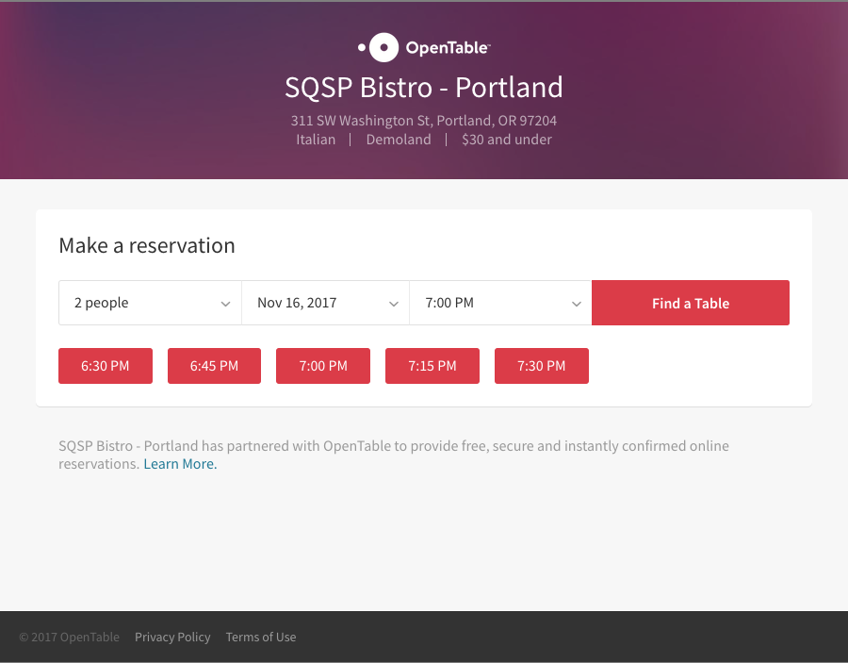This screenshot has width=848, height=663.
Task: Open the party size dropdown showing 2 people
Action: point(150,303)
